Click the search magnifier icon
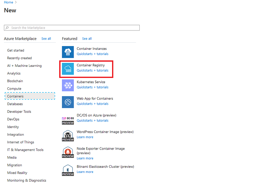Viewport: 274px width, 184px height. click(7, 28)
